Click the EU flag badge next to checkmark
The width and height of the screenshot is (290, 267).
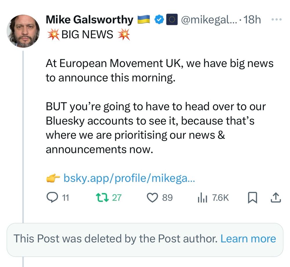tap(172, 19)
